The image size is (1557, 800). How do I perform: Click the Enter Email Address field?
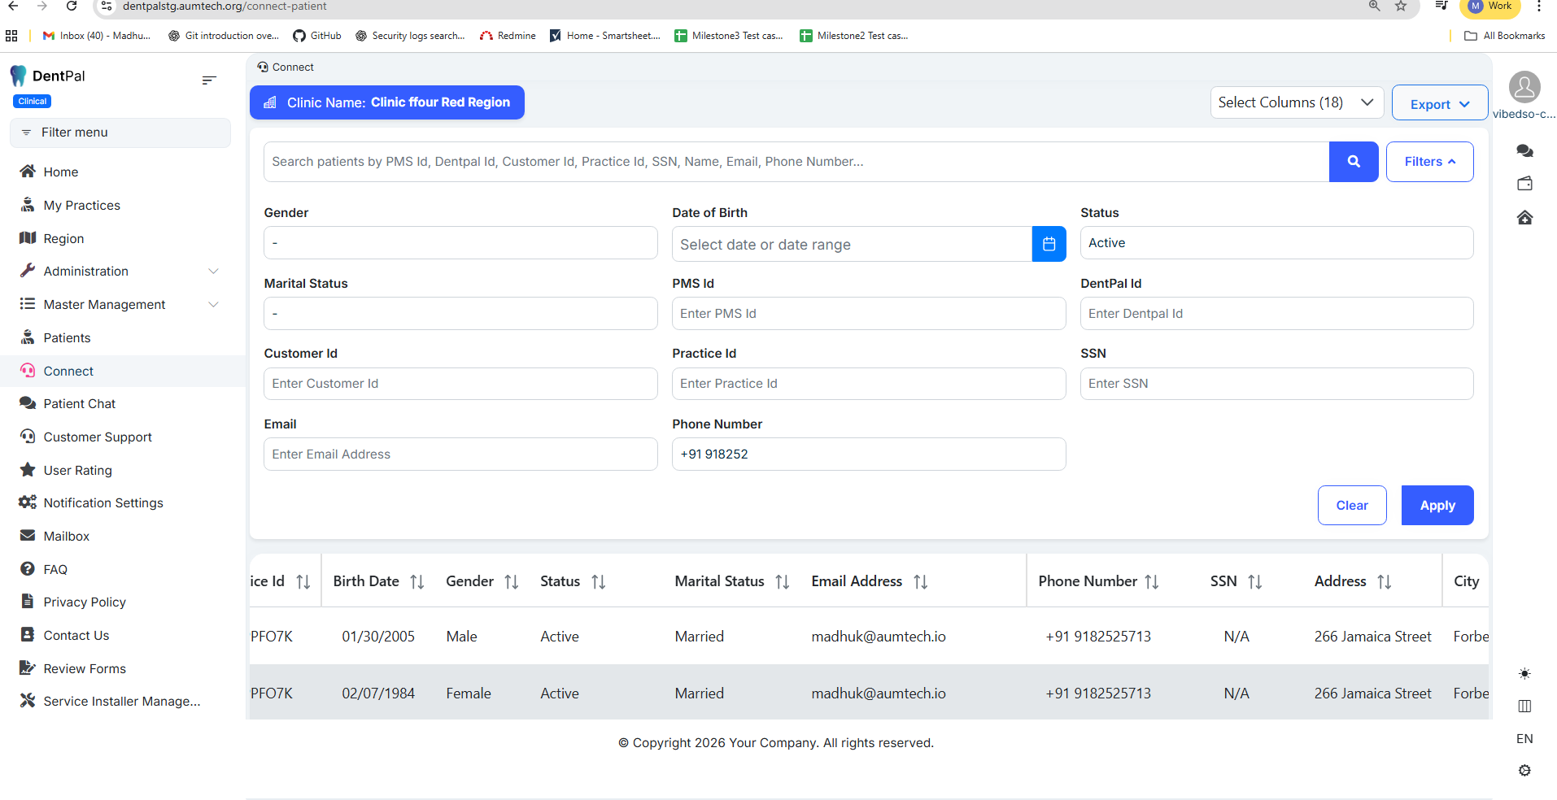[460, 454]
